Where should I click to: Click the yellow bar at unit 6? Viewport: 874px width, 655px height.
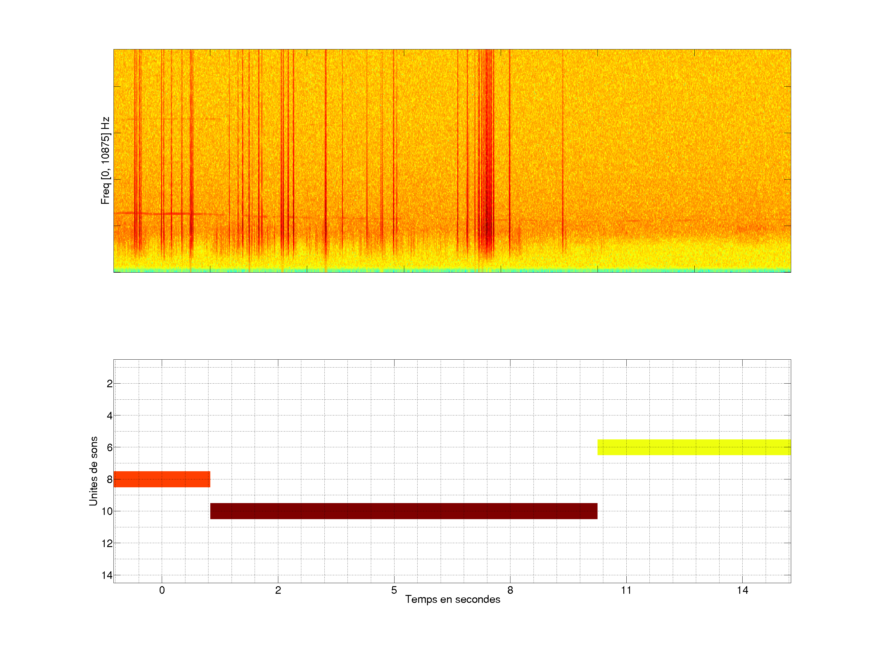pos(694,447)
